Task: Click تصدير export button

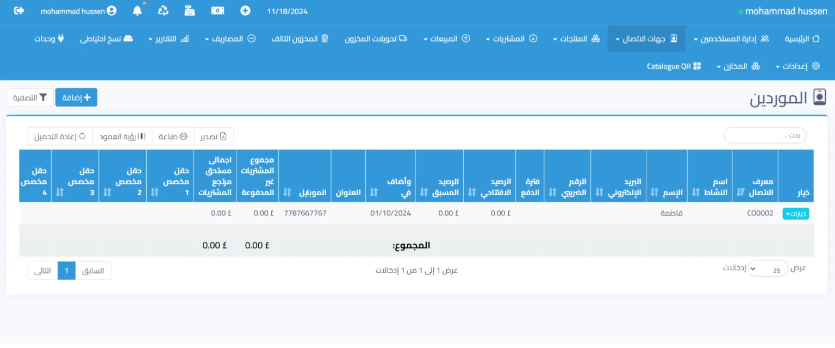Action: pyautogui.click(x=214, y=136)
